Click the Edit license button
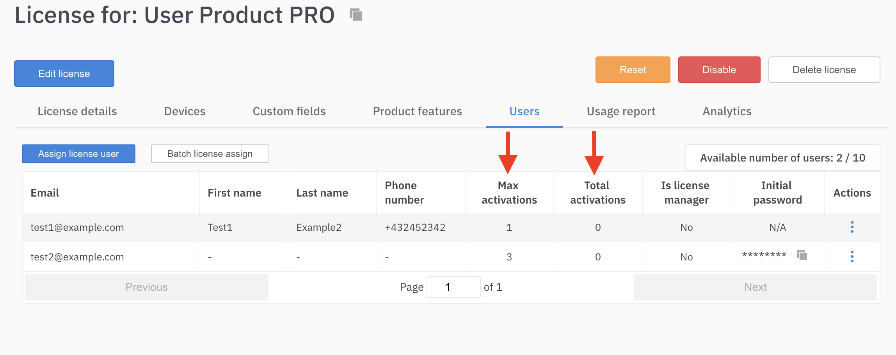Image resolution: width=896 pixels, height=355 pixels. click(x=64, y=74)
